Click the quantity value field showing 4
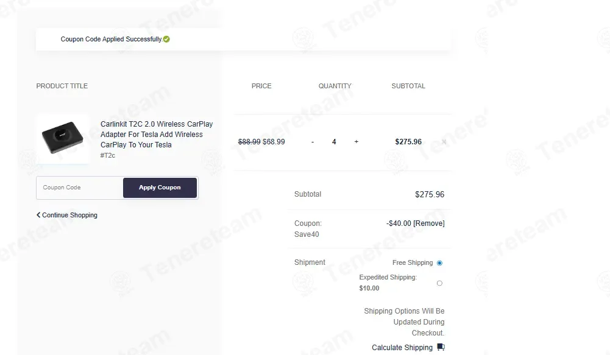Screen dimensions: 610x355 tap(334, 142)
